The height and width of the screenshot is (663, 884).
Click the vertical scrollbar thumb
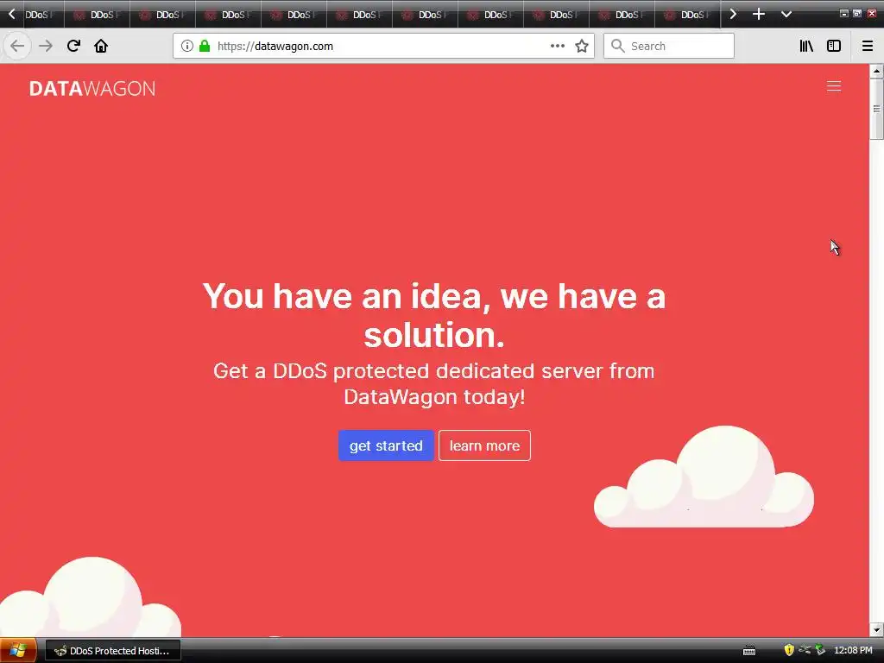876,108
